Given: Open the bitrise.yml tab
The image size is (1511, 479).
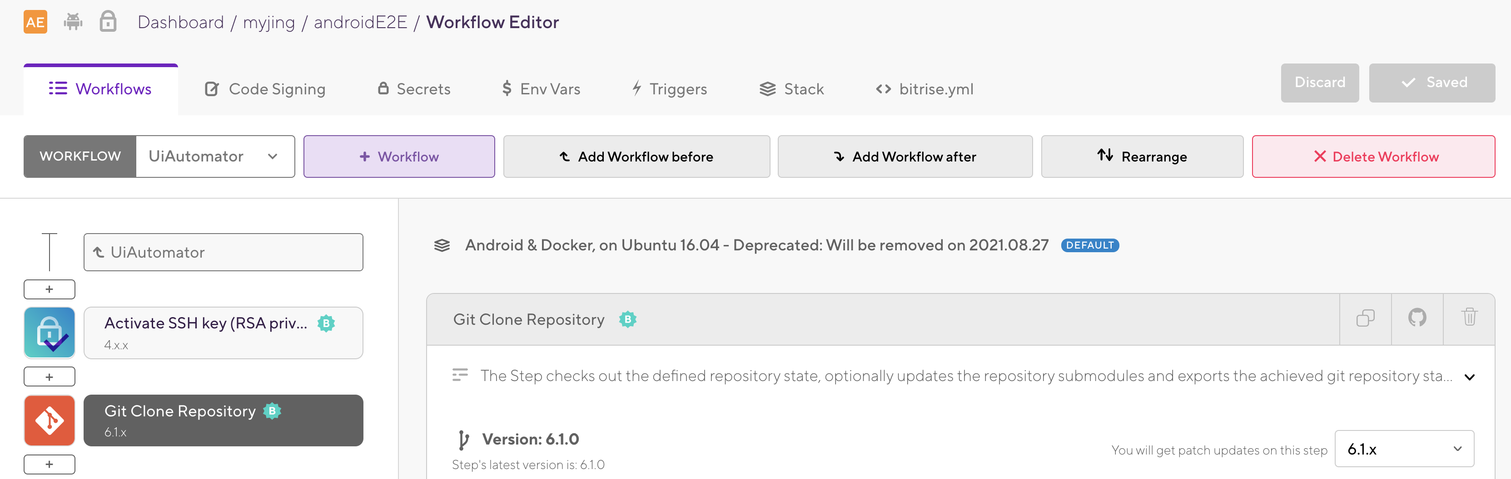Looking at the screenshot, I should click(924, 89).
